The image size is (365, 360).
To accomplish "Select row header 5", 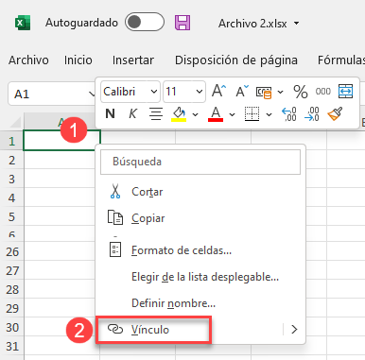I will (x=12, y=217).
